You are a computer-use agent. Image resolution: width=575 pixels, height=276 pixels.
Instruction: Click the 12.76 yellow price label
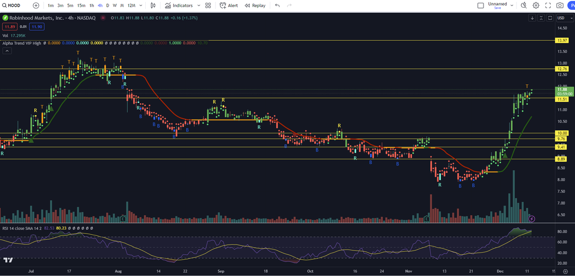coord(561,69)
